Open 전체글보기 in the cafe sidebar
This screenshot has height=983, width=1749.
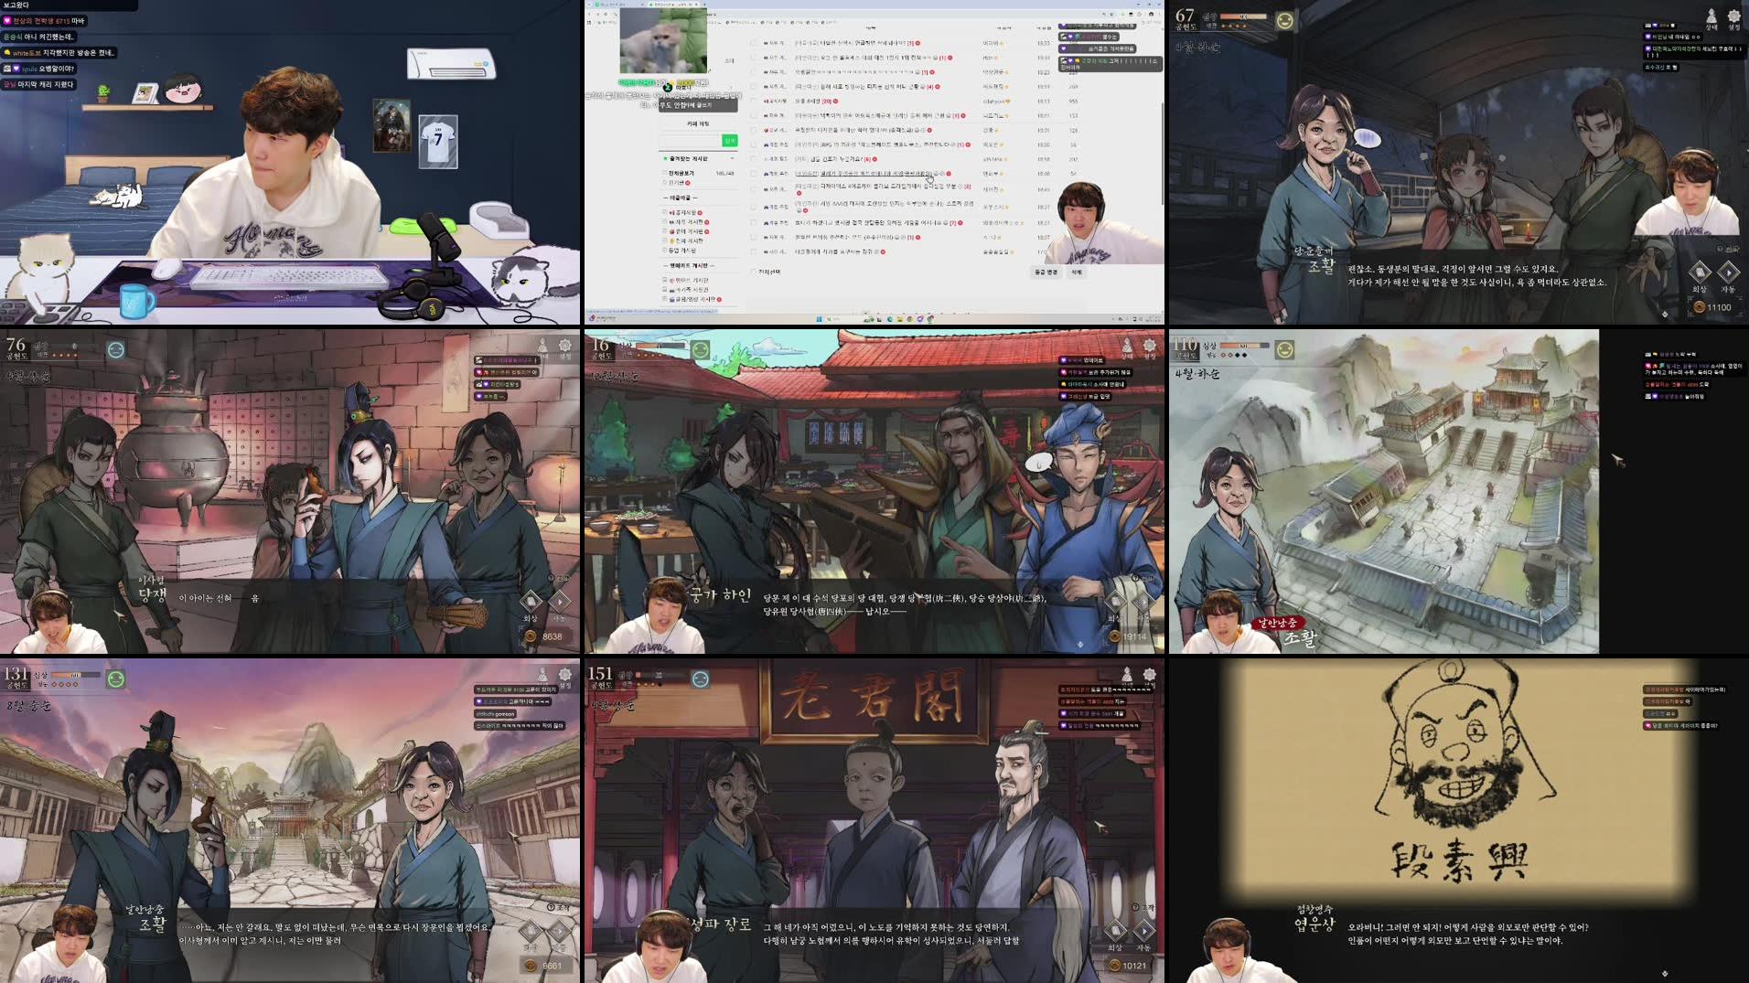coord(681,173)
